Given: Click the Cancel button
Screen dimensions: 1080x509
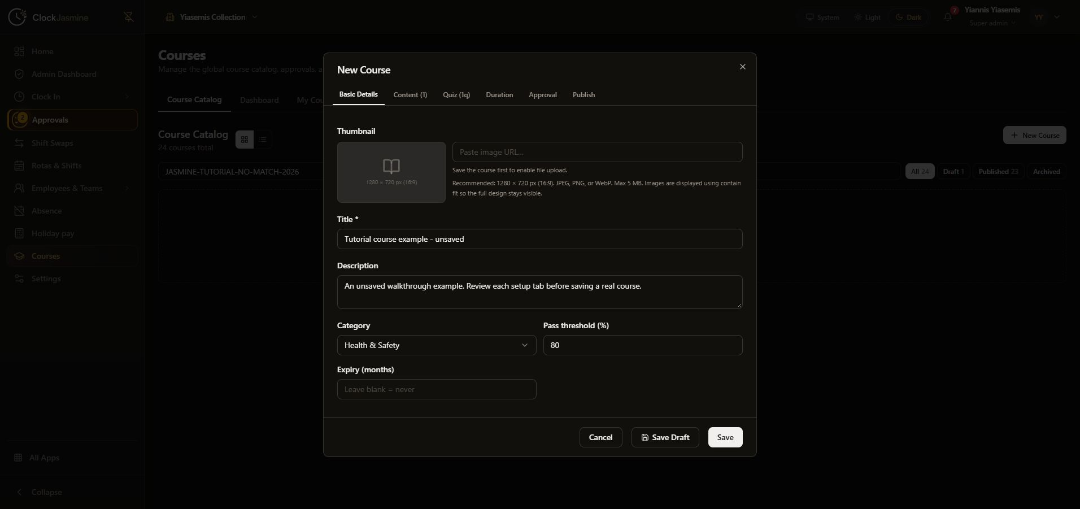Looking at the screenshot, I should click(600, 437).
